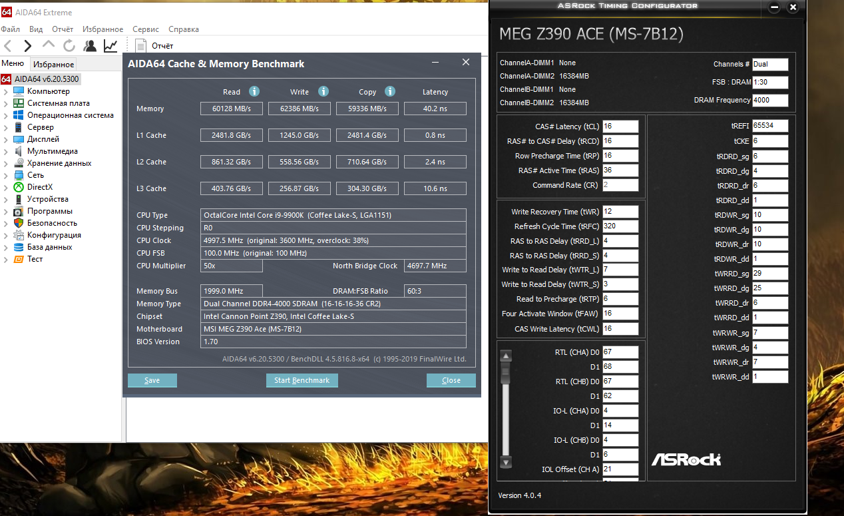This screenshot has width=844, height=516.
Task: Switch to the Меню sidebar tab
Action: coord(13,64)
